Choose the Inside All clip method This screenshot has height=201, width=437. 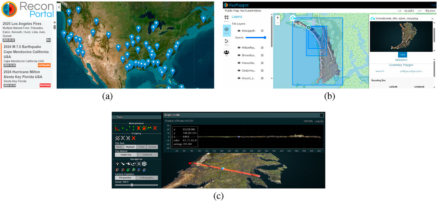tap(148, 155)
